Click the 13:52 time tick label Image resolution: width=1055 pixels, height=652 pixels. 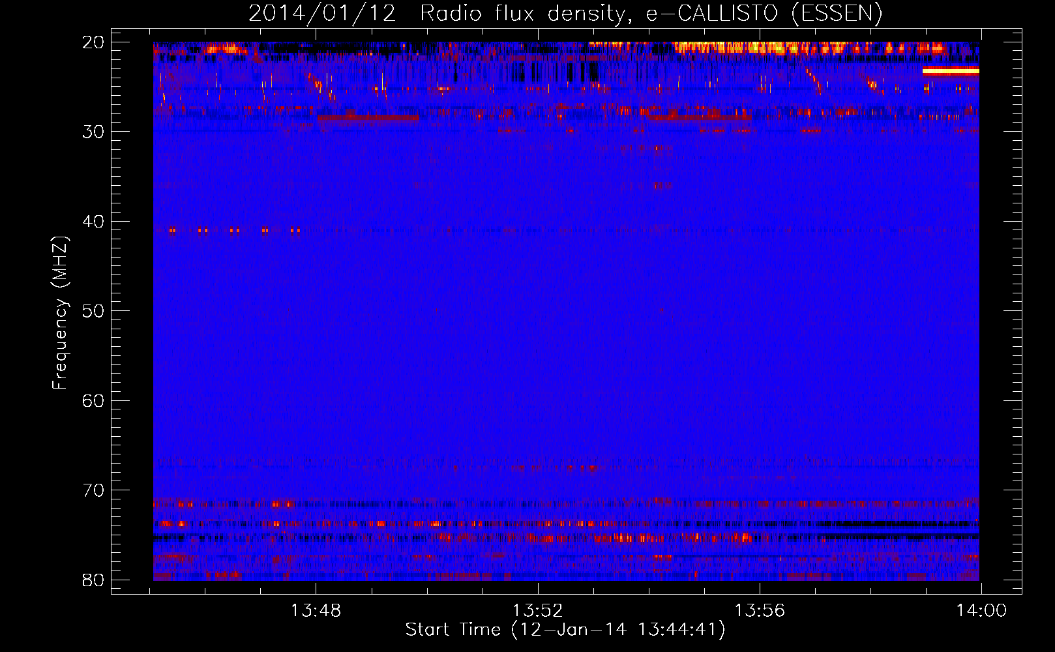click(538, 611)
